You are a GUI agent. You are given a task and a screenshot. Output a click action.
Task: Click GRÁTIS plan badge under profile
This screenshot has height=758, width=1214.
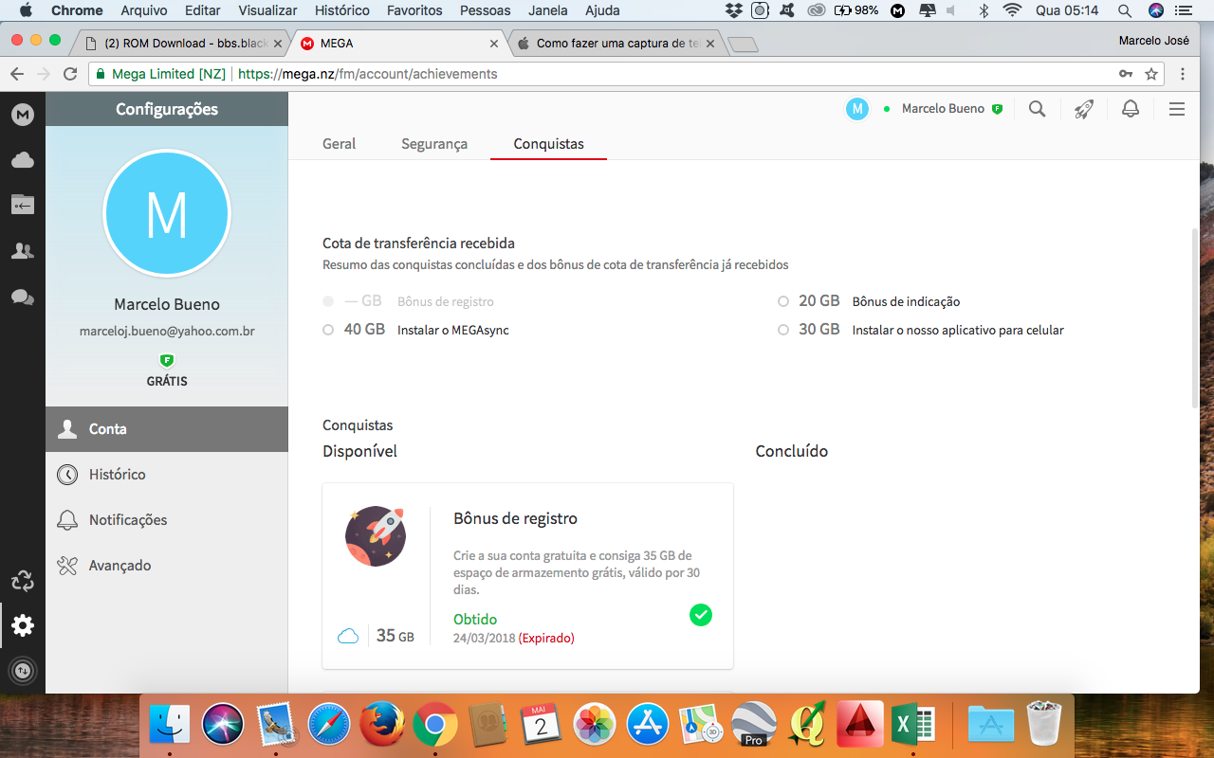[x=167, y=381]
